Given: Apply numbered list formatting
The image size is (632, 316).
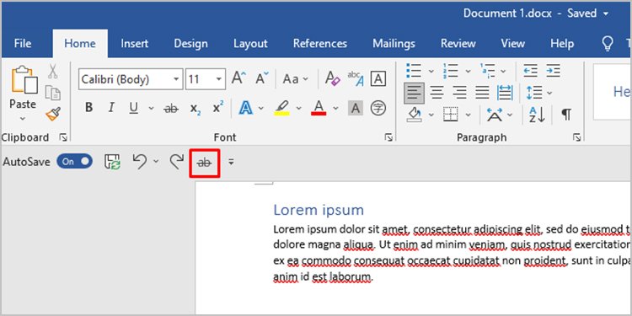Looking at the screenshot, I should click(x=450, y=71).
